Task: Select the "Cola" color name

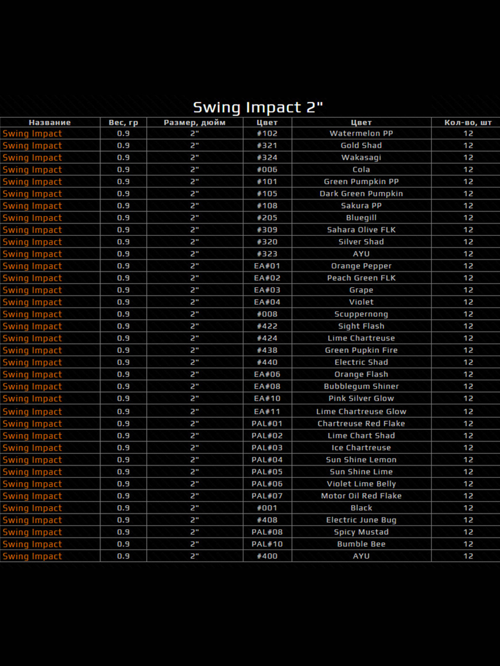Action: (361, 169)
